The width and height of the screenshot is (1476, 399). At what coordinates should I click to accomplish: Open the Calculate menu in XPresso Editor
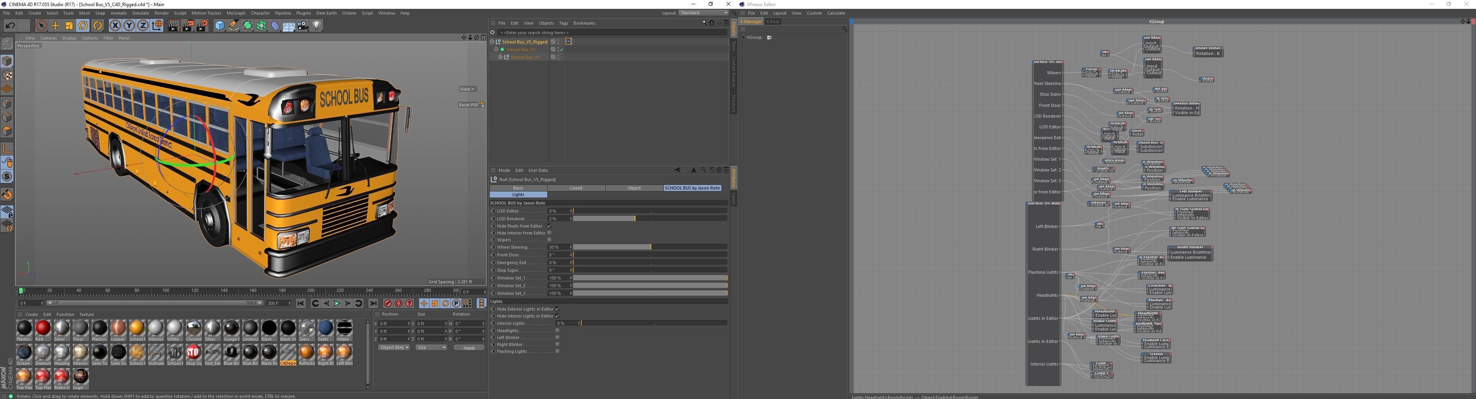836,13
